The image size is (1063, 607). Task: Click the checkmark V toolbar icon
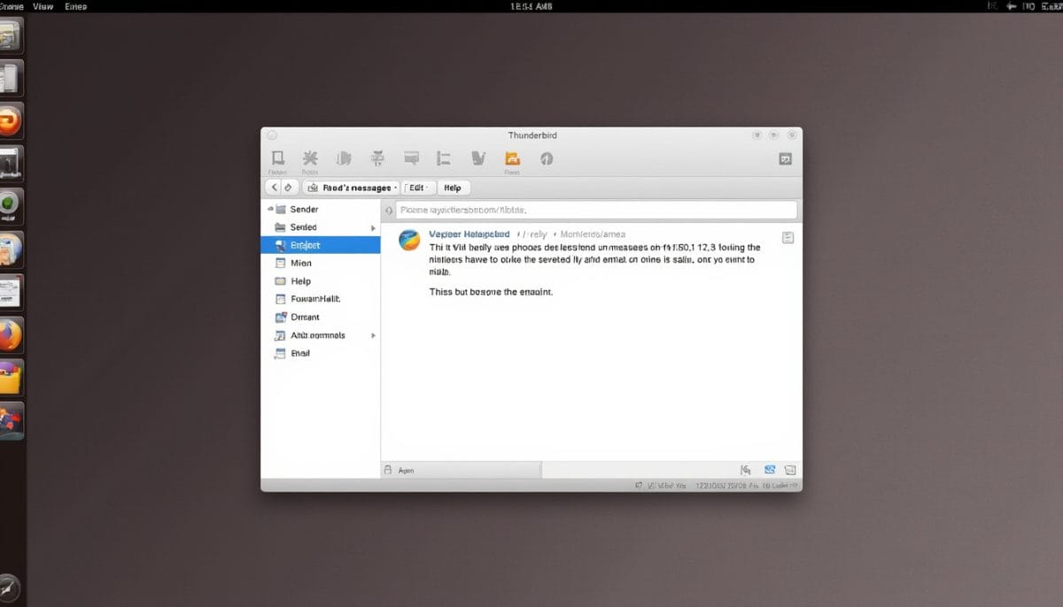click(x=478, y=158)
